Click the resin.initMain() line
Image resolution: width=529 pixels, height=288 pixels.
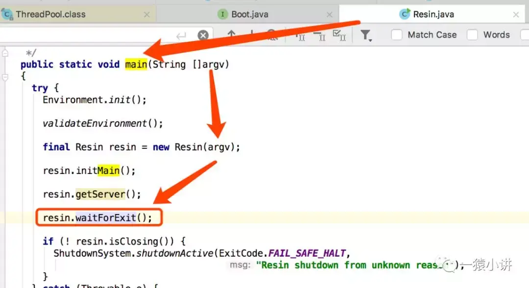(x=89, y=170)
